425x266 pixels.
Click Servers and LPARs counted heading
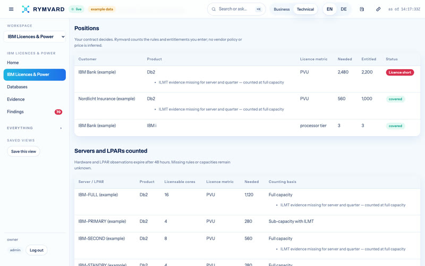(111, 151)
